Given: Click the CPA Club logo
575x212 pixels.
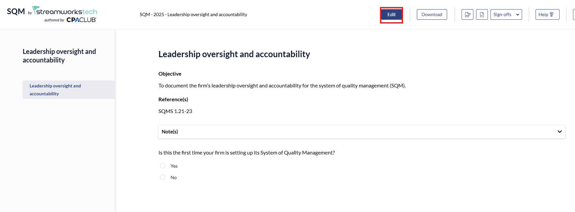Looking at the screenshot, I should point(81,20).
